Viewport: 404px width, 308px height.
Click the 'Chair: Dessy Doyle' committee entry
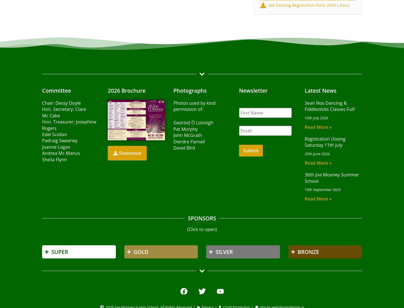pyautogui.click(x=61, y=103)
